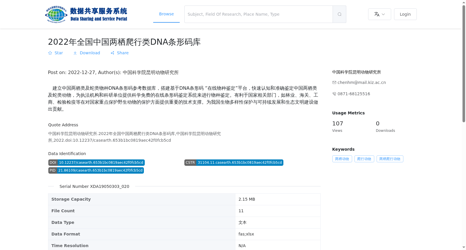Click the PID 21.86109 identifier badge
The width and height of the screenshot is (466, 250).
pyautogui.click(x=96, y=170)
